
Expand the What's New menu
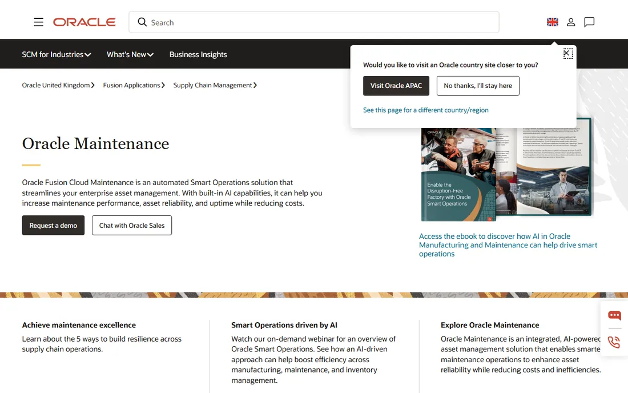pos(130,54)
